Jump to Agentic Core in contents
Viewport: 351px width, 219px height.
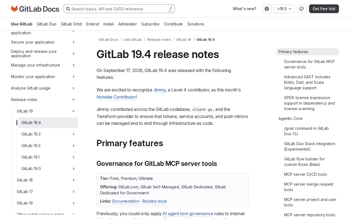290,119
